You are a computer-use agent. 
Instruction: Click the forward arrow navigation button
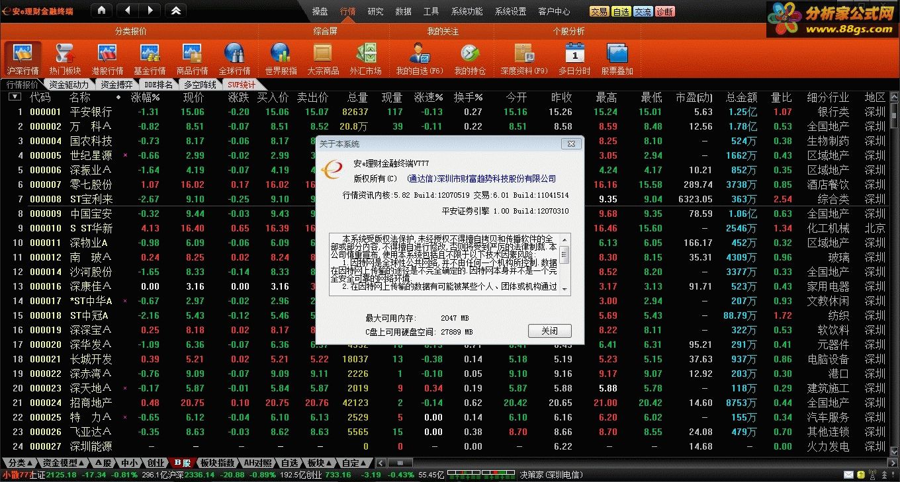[150, 10]
